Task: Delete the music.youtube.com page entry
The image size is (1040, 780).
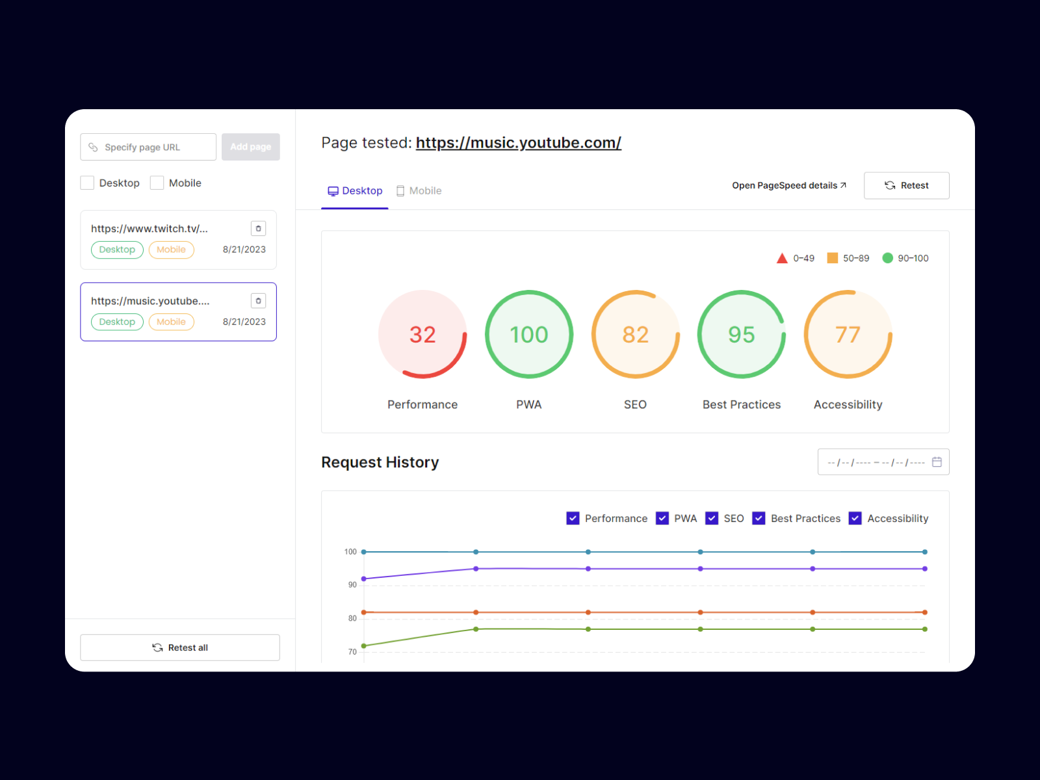Action: tap(258, 300)
